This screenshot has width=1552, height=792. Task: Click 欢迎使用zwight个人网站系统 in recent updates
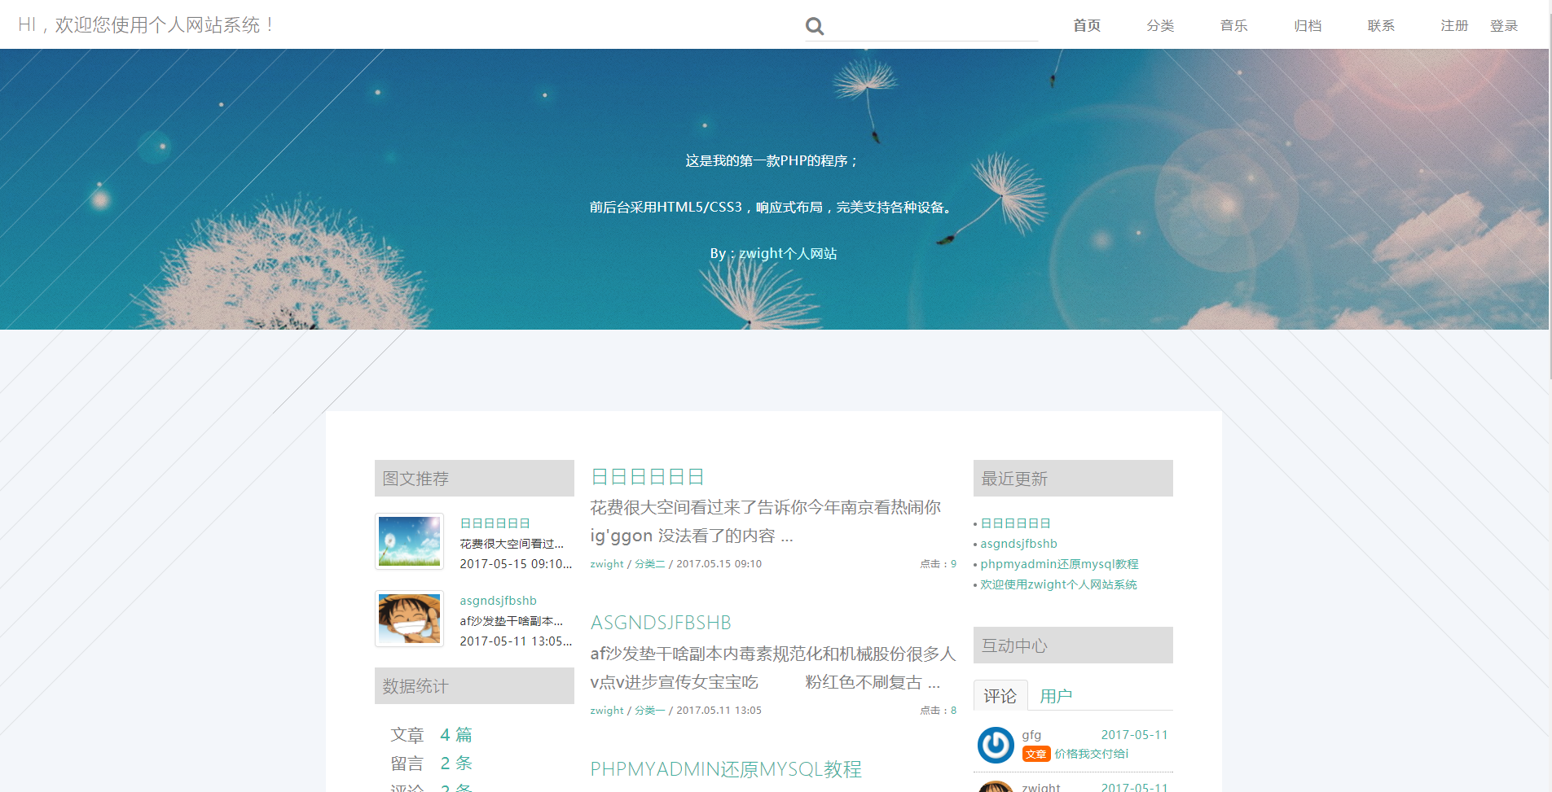coord(1058,584)
